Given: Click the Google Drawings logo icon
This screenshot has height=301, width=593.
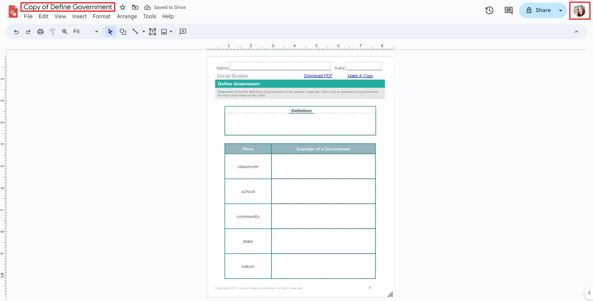Looking at the screenshot, I should pyautogui.click(x=13, y=11).
